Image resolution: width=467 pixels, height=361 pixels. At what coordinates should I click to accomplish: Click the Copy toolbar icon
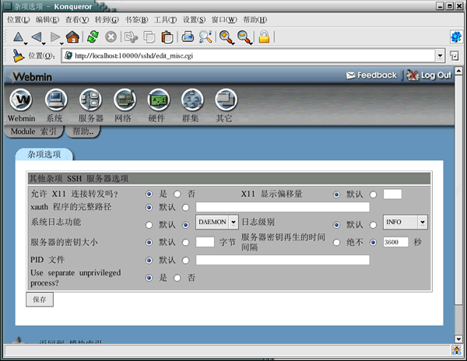pos(149,37)
